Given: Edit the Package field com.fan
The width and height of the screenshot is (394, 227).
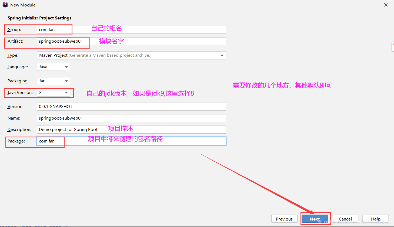Looking at the screenshot, I should coord(131,141).
